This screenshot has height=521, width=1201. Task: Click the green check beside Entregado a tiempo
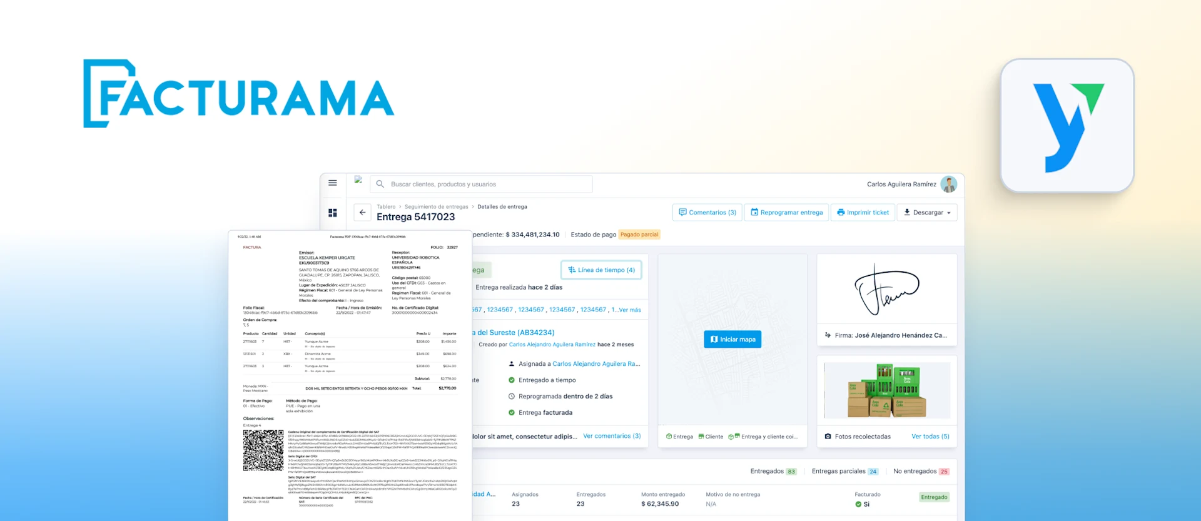click(512, 380)
